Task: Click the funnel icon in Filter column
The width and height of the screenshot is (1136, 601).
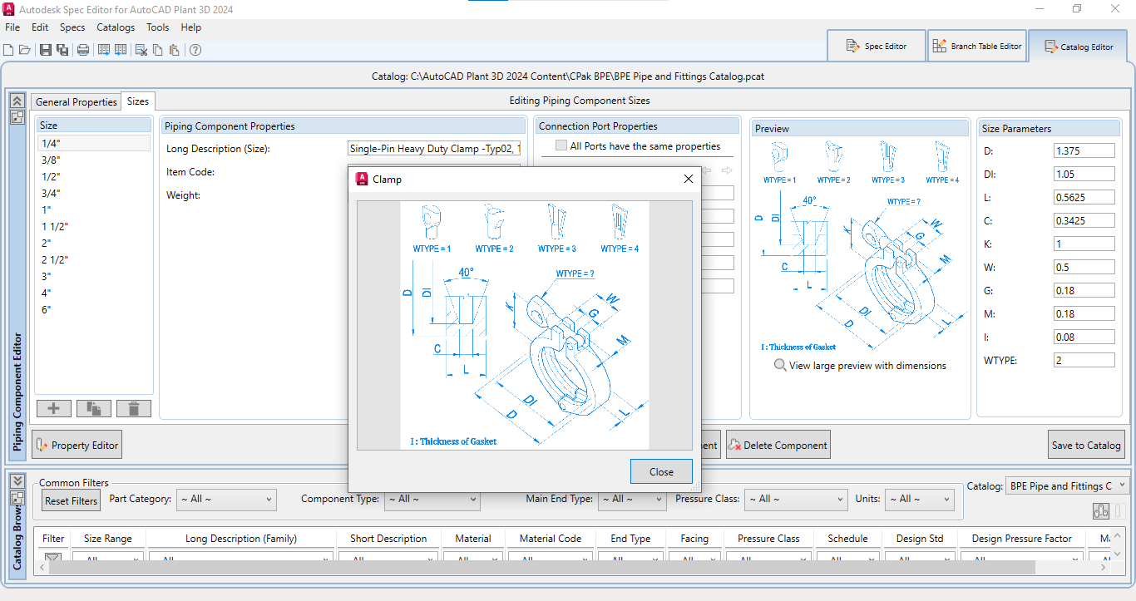Action: click(53, 559)
